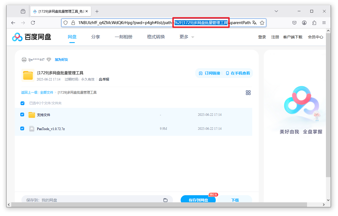Expand the 更多 dropdown menu

[x=187, y=37]
